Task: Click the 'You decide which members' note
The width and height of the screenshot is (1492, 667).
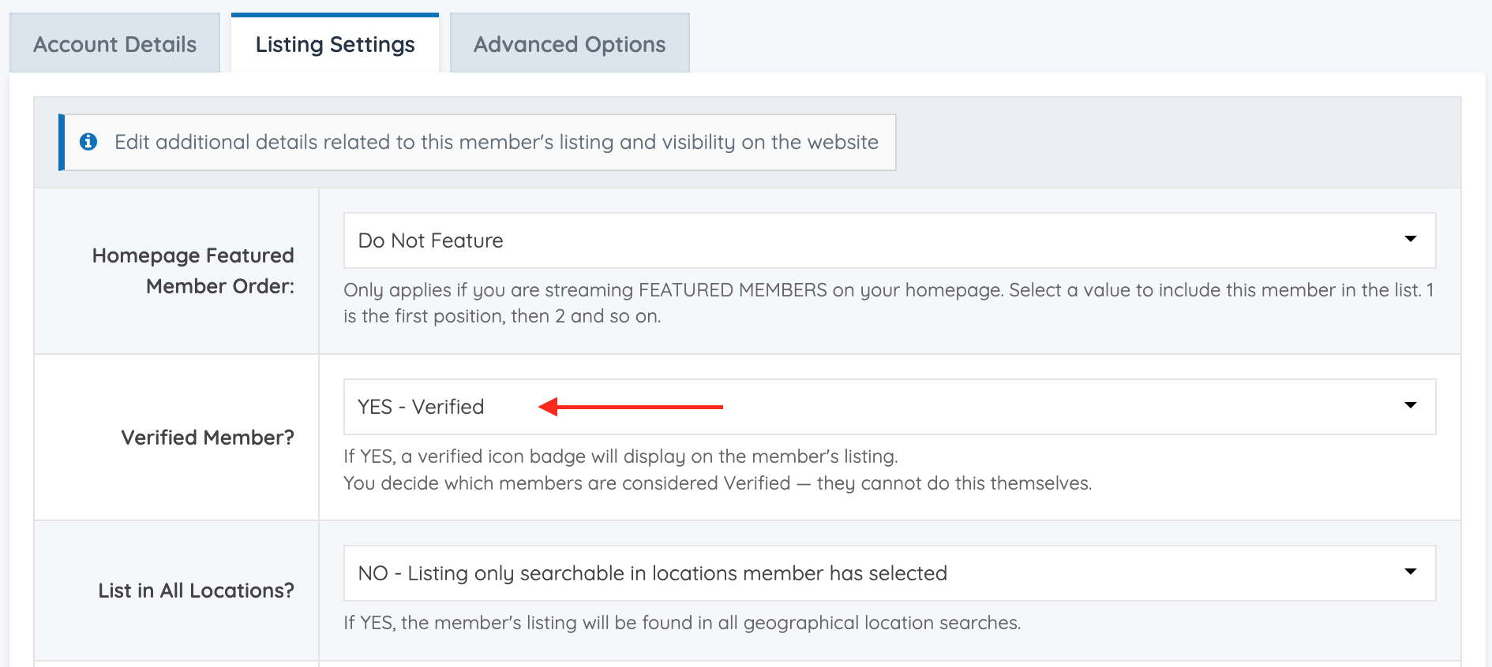Action: (x=717, y=483)
